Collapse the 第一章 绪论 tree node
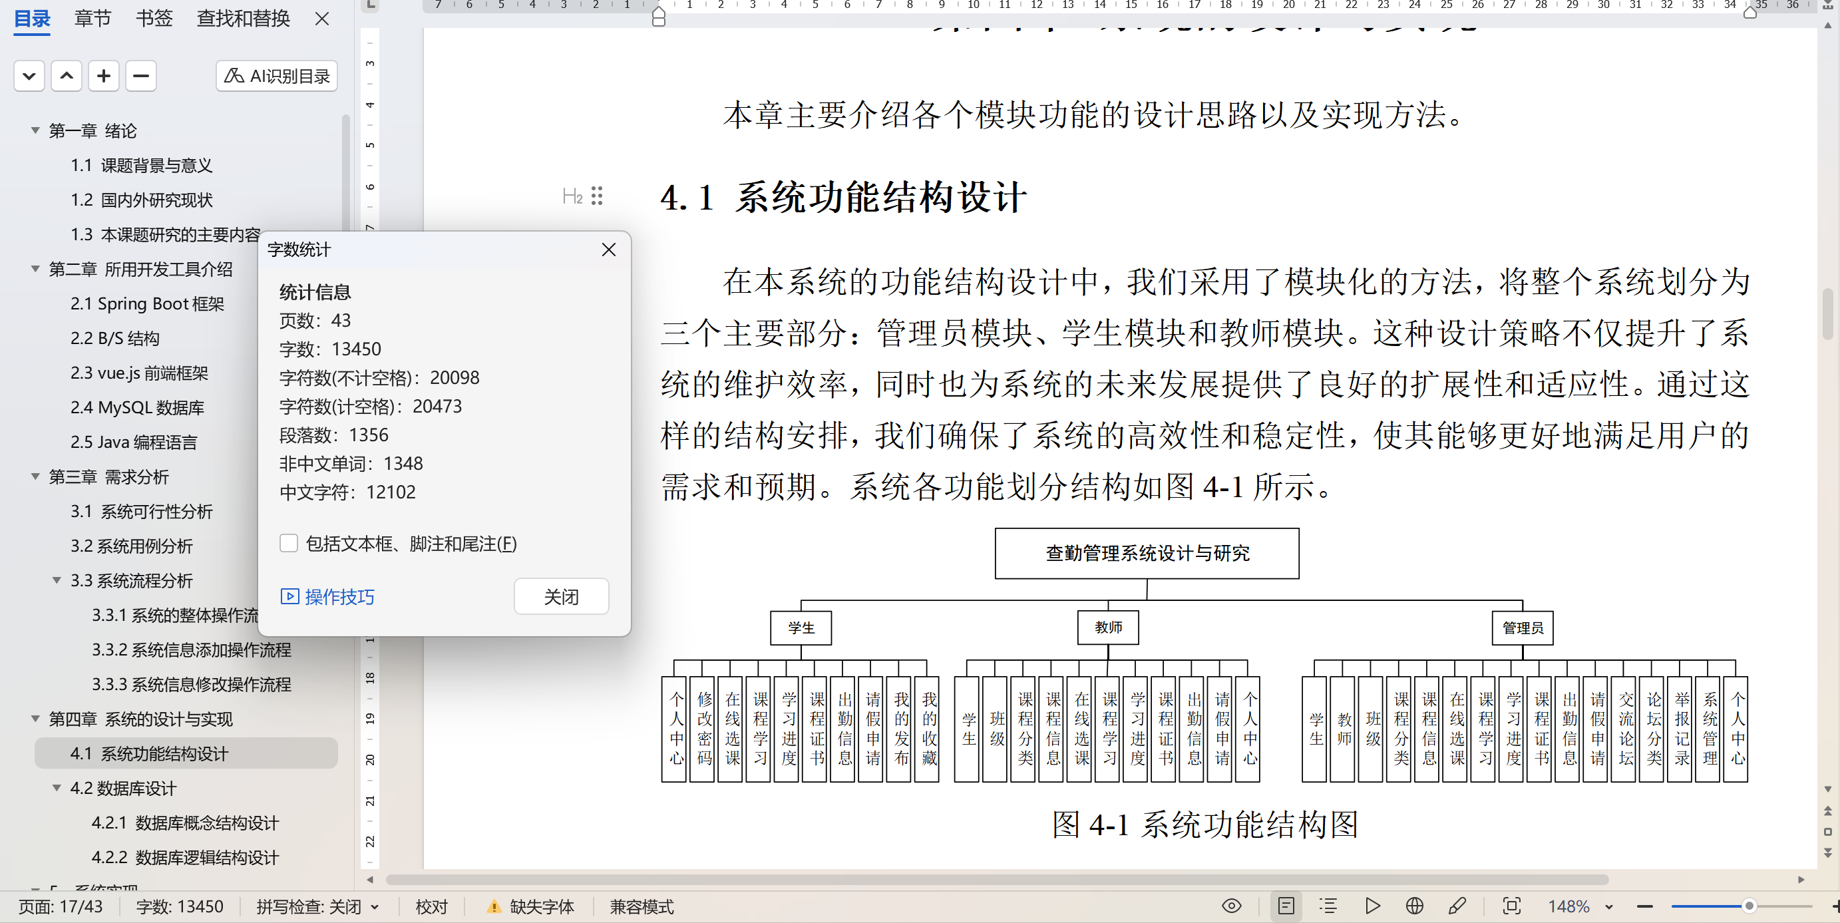 pos(35,130)
